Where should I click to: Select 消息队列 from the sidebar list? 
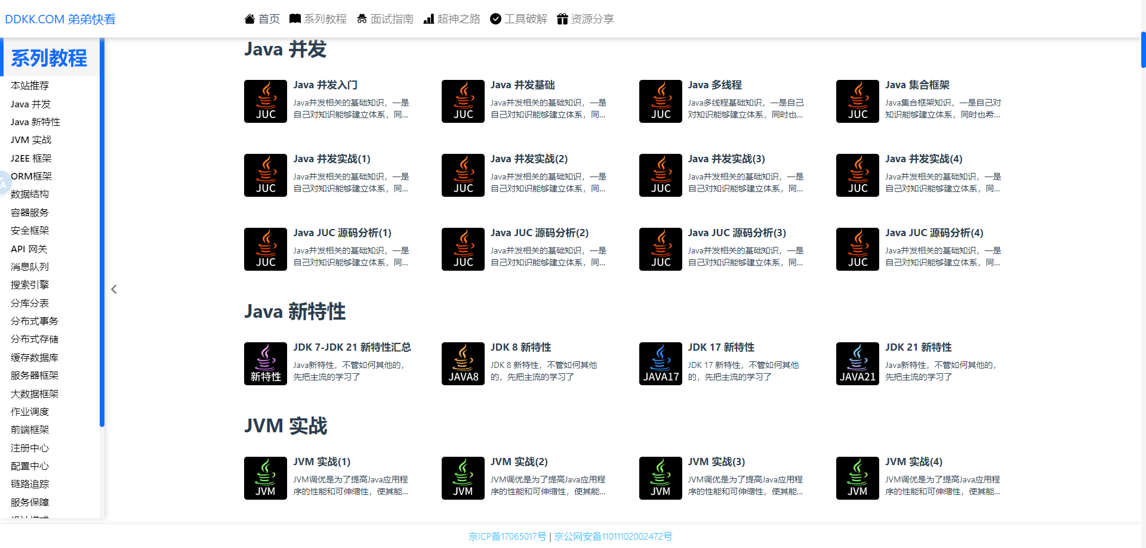pos(29,267)
